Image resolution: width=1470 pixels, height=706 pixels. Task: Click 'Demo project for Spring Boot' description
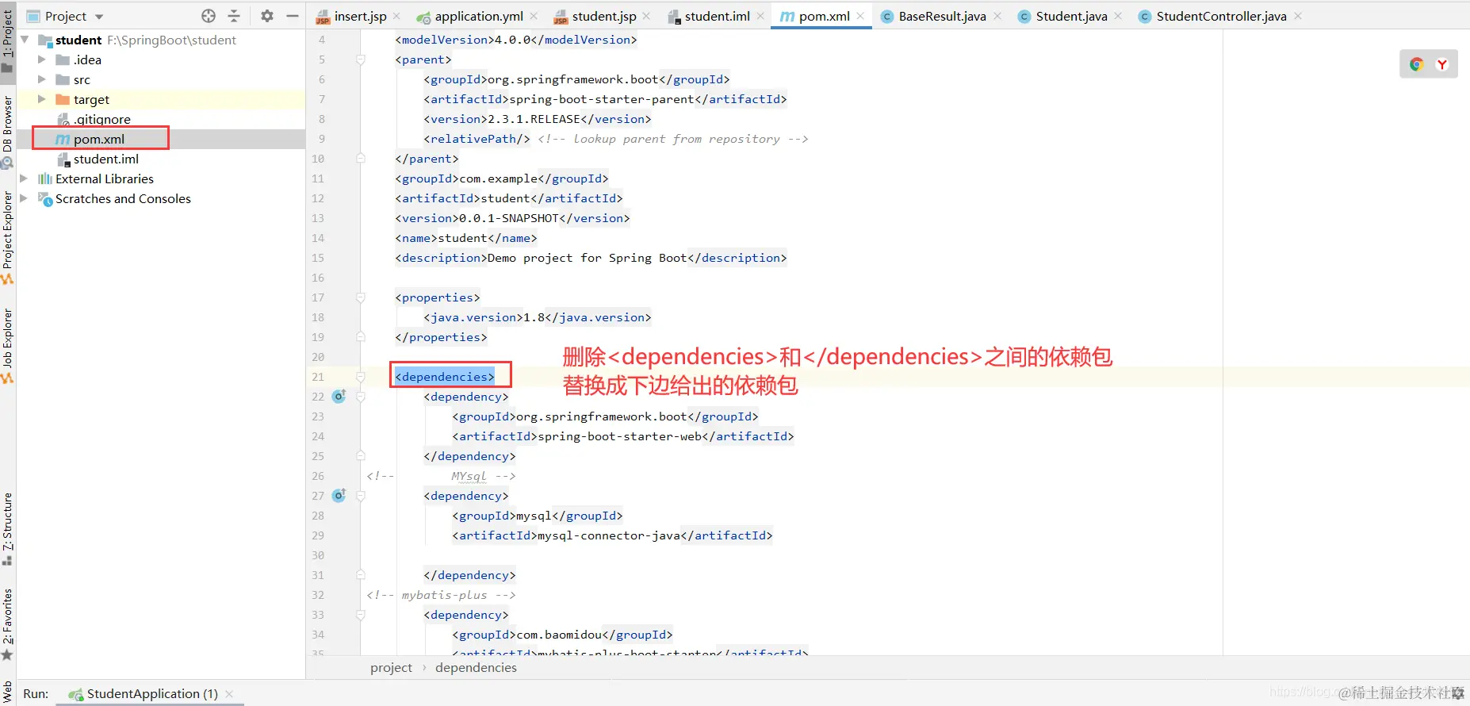[x=587, y=258]
